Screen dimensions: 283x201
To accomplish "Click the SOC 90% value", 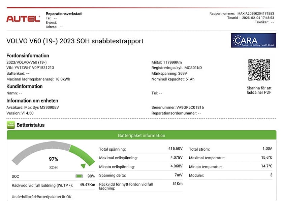I will tap(91, 176).
